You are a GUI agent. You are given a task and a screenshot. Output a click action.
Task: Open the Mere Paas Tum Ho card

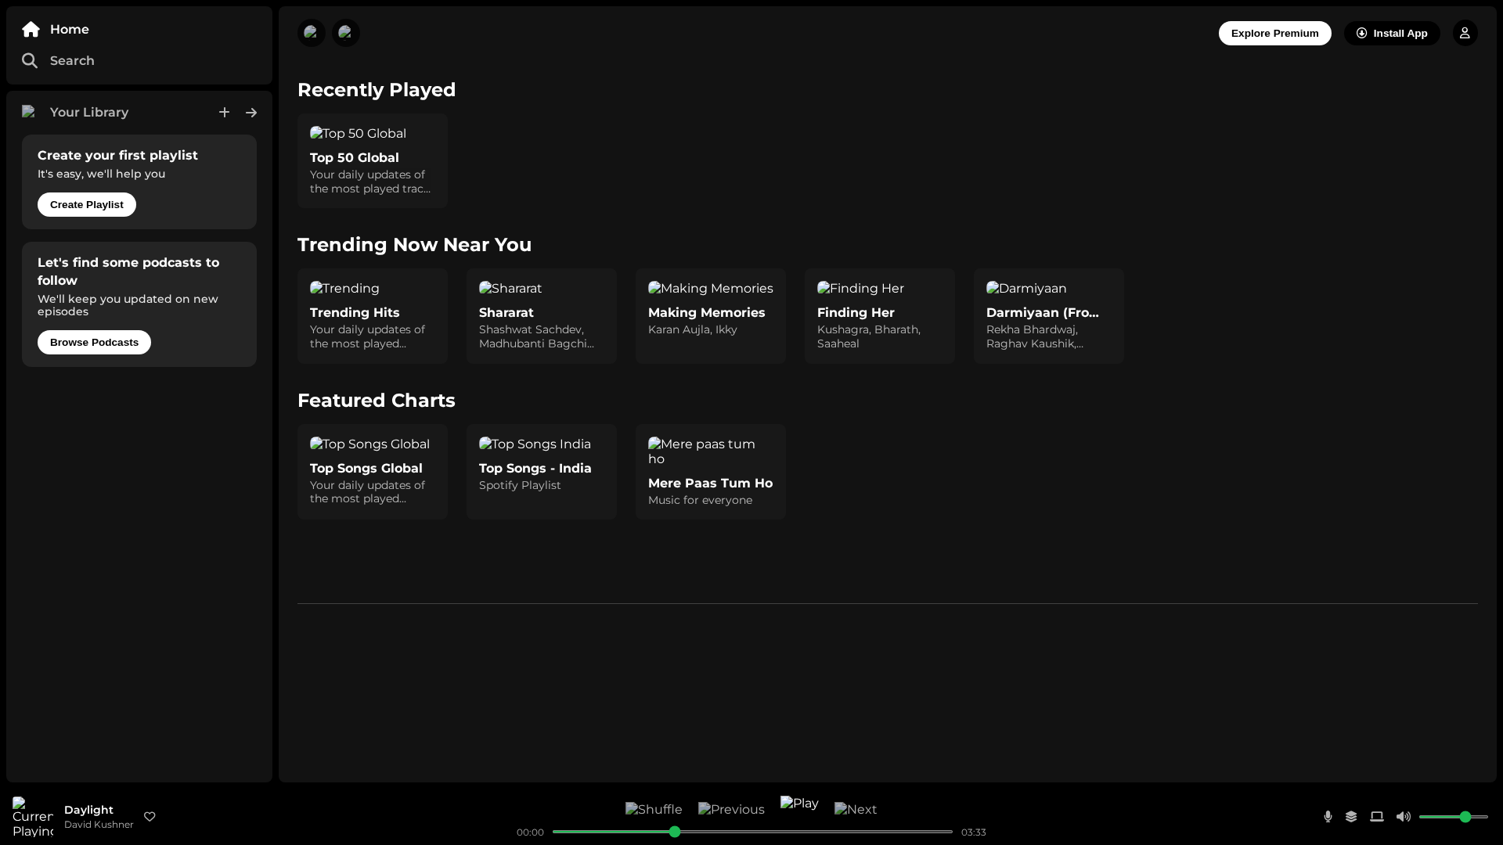pyautogui.click(x=711, y=472)
